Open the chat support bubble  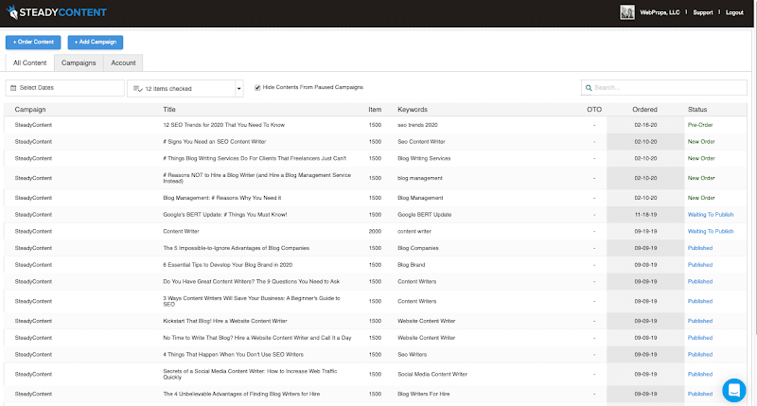click(733, 389)
